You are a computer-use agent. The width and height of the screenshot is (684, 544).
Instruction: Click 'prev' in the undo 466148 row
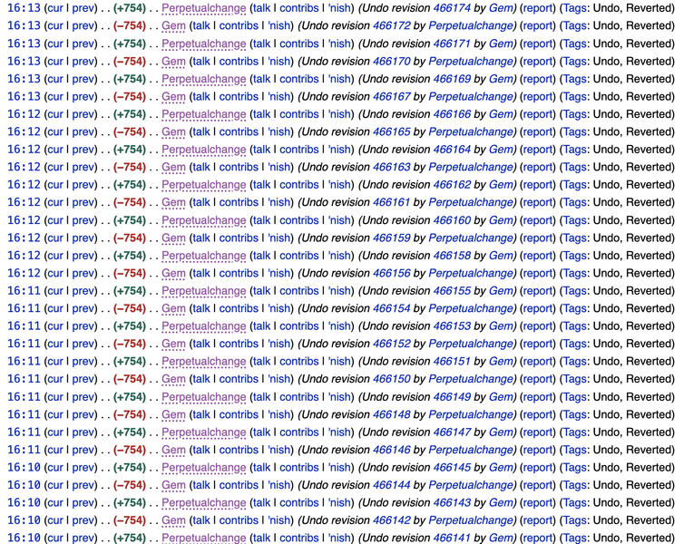pos(83,414)
